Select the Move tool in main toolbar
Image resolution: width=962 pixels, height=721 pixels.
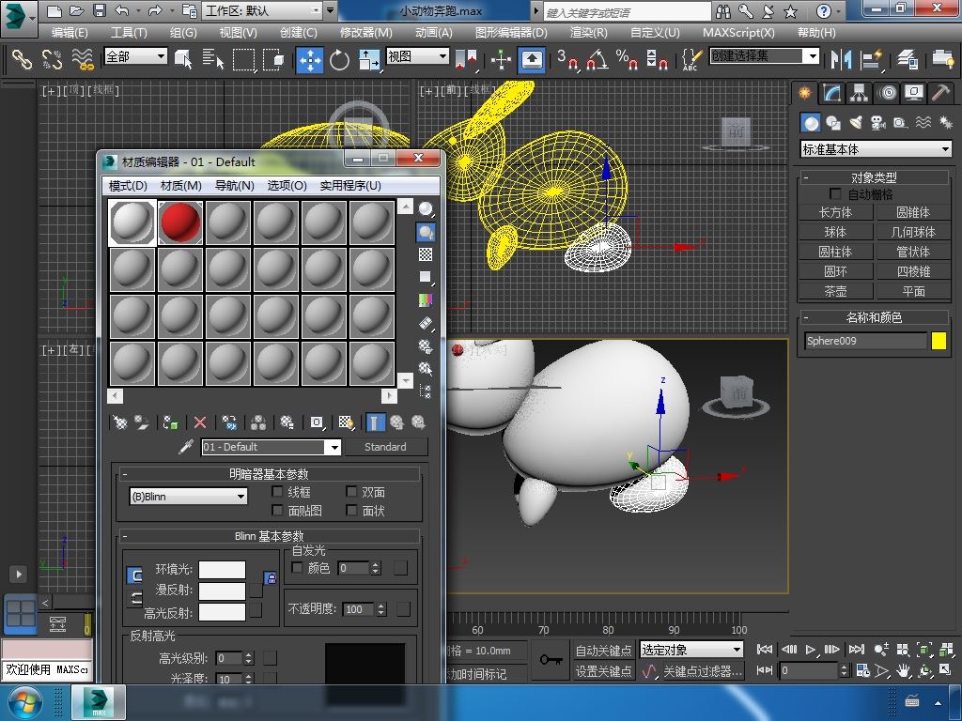[x=309, y=60]
